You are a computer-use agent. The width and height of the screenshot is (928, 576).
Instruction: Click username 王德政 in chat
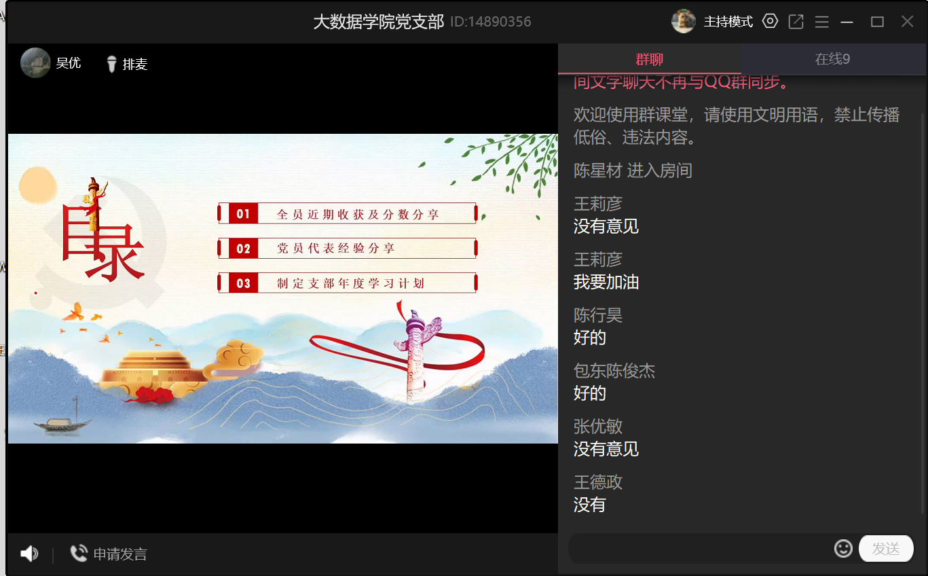click(598, 482)
